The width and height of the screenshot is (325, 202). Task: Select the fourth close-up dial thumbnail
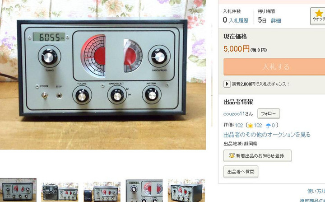[x=144, y=191]
